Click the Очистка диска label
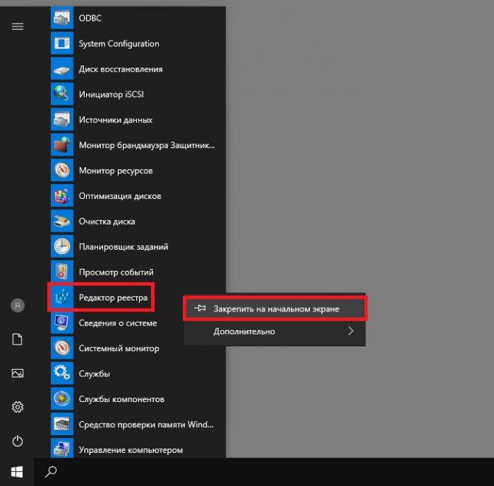Image resolution: width=494 pixels, height=486 pixels. click(107, 222)
